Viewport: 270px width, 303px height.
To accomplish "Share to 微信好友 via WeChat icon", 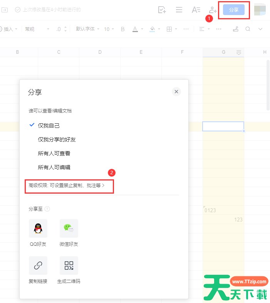I will coord(69,228).
